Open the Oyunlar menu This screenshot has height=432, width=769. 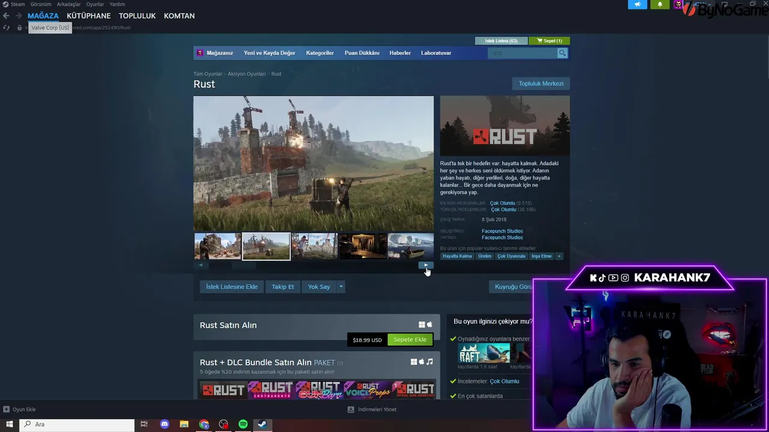point(95,4)
